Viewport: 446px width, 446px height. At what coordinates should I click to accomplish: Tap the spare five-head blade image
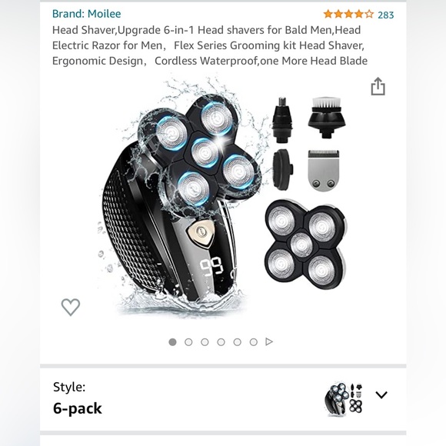pos(306,245)
